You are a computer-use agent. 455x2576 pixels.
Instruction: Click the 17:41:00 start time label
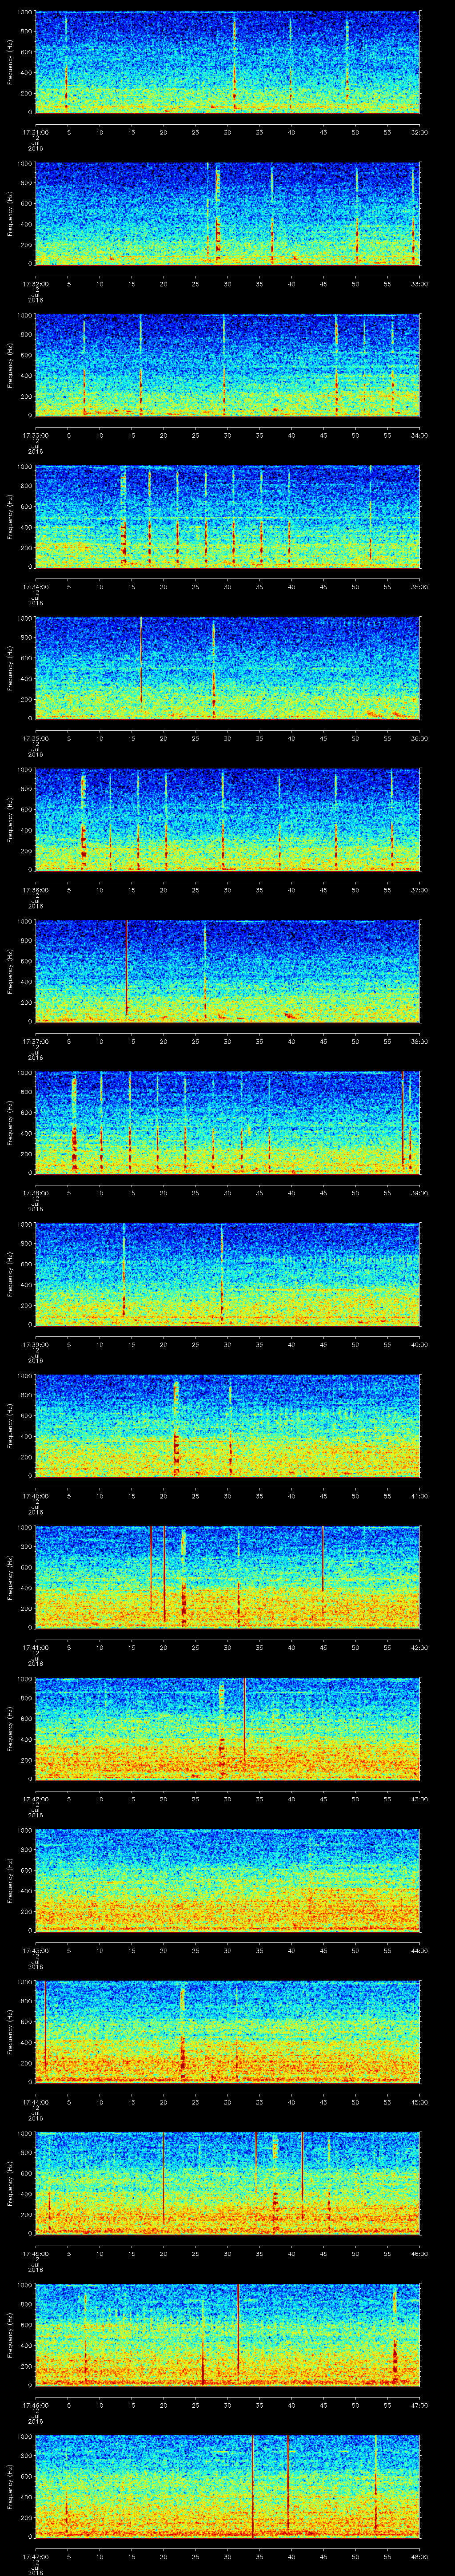[x=35, y=1647]
